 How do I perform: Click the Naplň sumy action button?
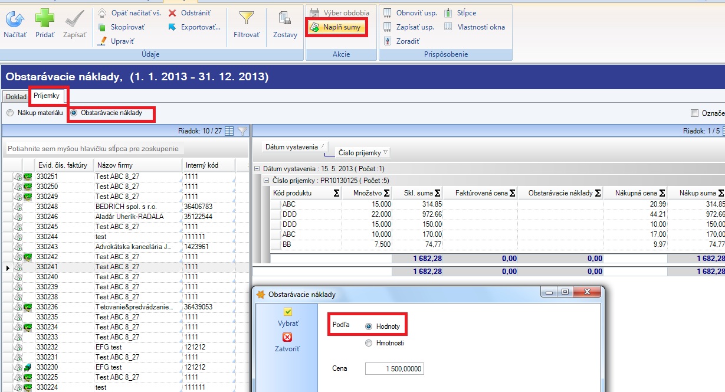[x=337, y=27]
